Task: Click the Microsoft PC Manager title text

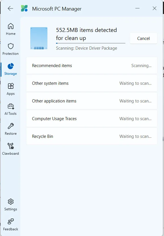Action: 57,9
